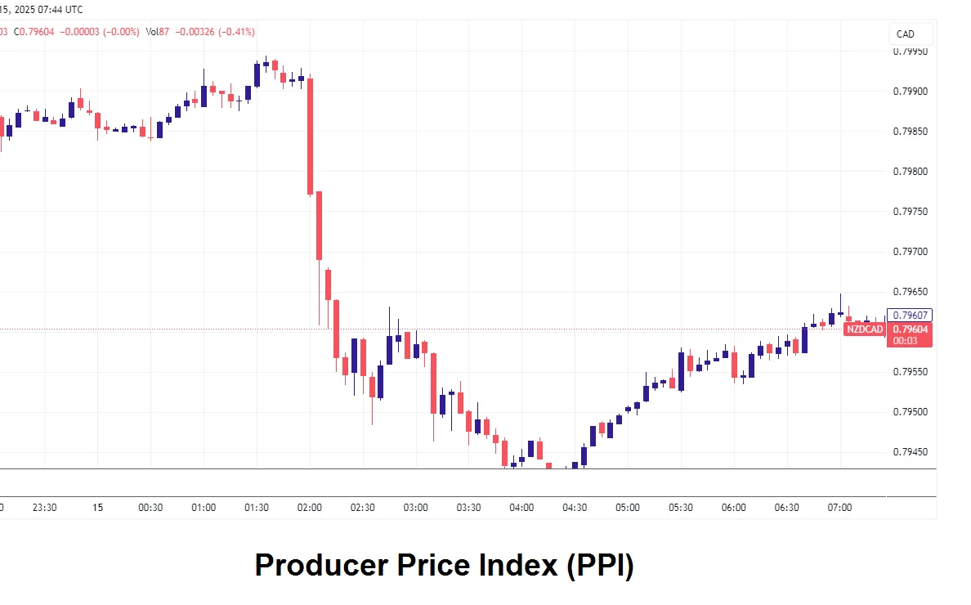
Task: Click the Vol 87 volume readout
Action: tap(159, 32)
